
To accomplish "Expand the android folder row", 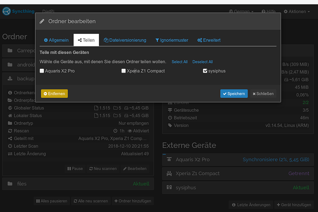I will coord(18,65).
